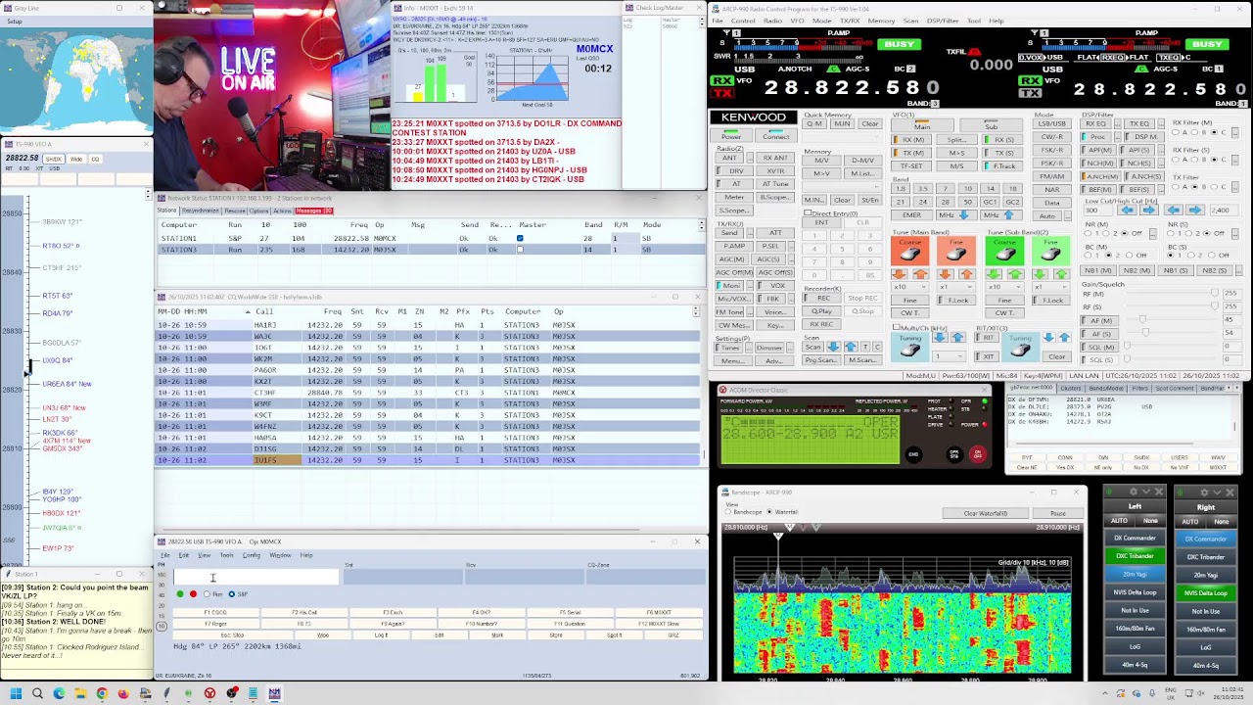Select the Waterfall view radio button
This screenshot has width=1253, height=705.
[x=769, y=512]
